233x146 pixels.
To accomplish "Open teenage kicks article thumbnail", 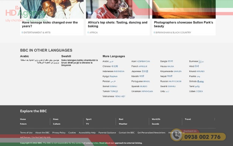I will point(52,9).
